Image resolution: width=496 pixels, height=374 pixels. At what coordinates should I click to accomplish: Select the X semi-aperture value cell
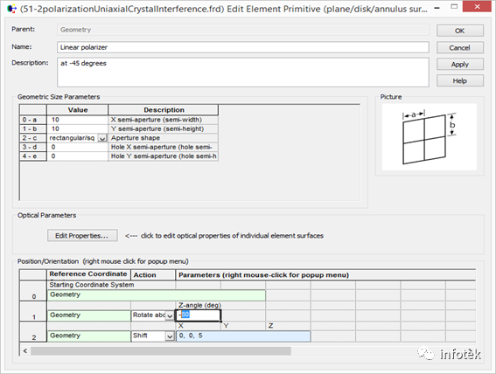78,120
